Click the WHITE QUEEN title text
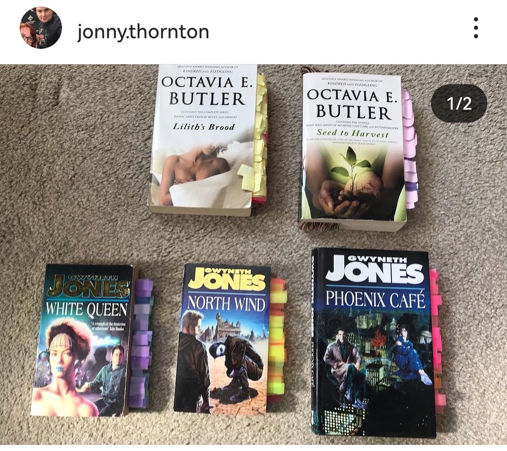The image size is (507, 451). coord(87,309)
